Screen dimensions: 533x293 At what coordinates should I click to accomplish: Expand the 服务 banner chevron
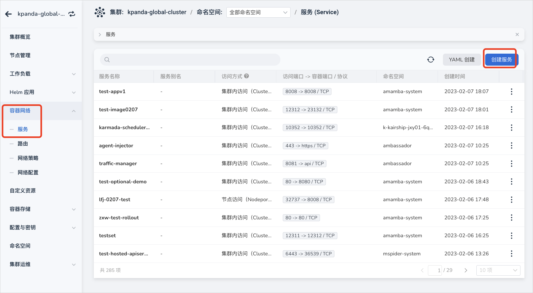100,34
